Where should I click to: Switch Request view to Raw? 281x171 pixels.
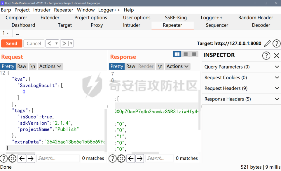[22, 66]
